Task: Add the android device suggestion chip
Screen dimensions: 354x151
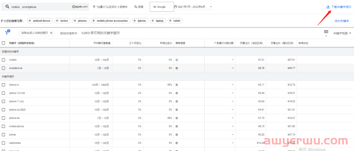Action: [40, 21]
